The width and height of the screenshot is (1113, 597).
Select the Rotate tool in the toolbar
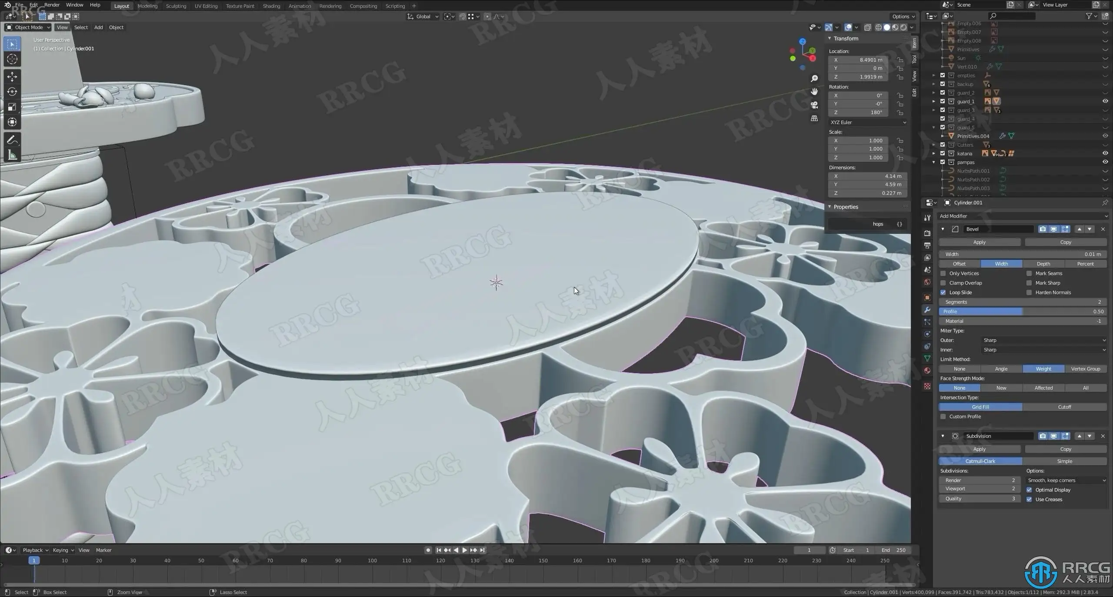click(12, 92)
